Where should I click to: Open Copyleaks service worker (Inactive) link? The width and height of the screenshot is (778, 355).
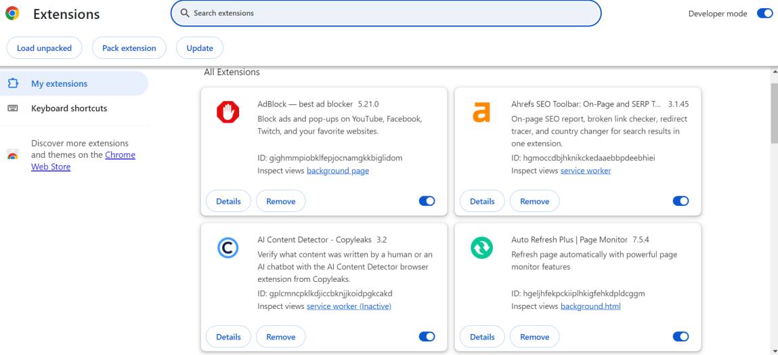(349, 306)
